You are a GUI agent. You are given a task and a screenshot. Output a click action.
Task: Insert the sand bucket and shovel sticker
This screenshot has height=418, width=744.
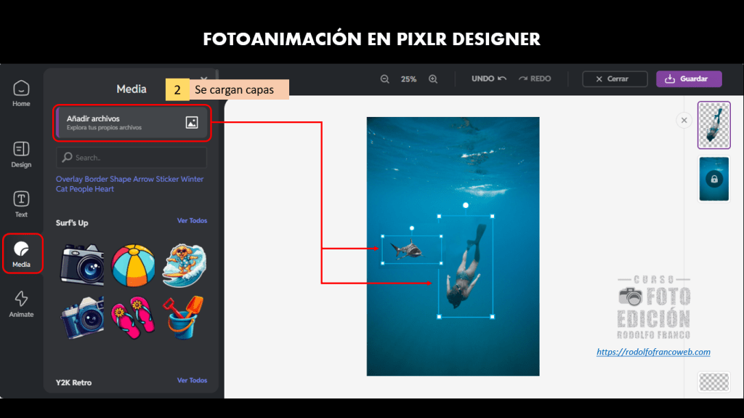tap(184, 318)
